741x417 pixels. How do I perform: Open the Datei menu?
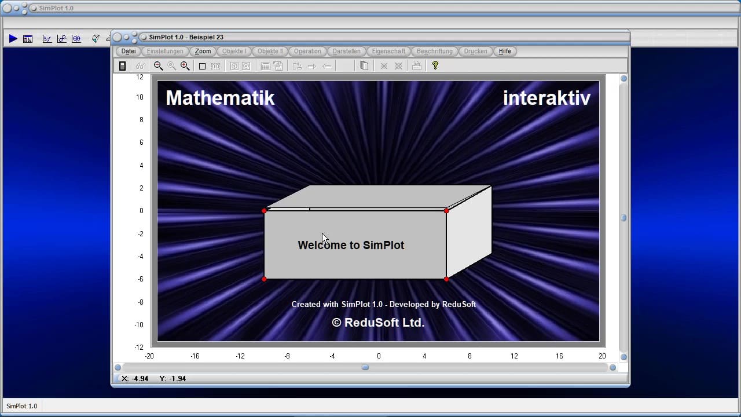[x=129, y=51]
